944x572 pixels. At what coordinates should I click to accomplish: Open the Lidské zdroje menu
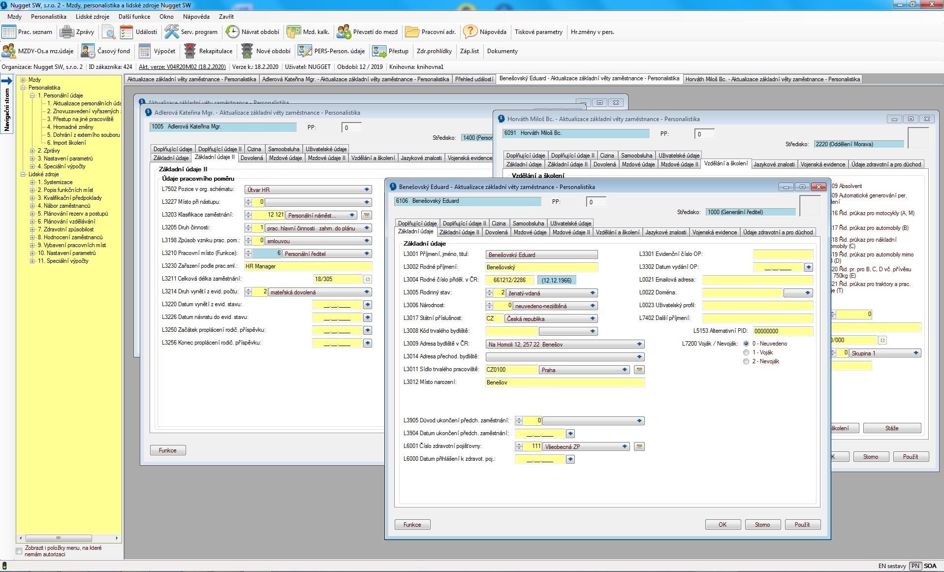click(x=93, y=17)
